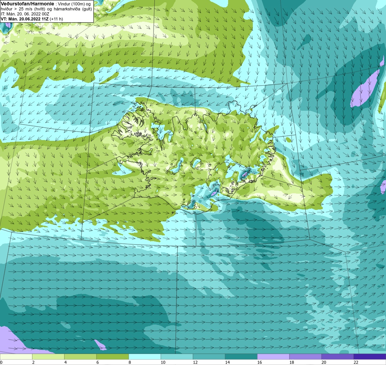Click the violet 20–22 m/s legend swatch

pos(337,357)
